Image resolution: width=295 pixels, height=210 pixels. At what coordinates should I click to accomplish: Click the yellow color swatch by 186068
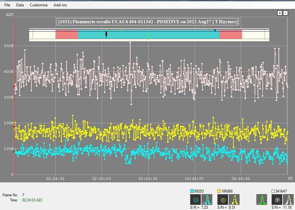pos(219,191)
